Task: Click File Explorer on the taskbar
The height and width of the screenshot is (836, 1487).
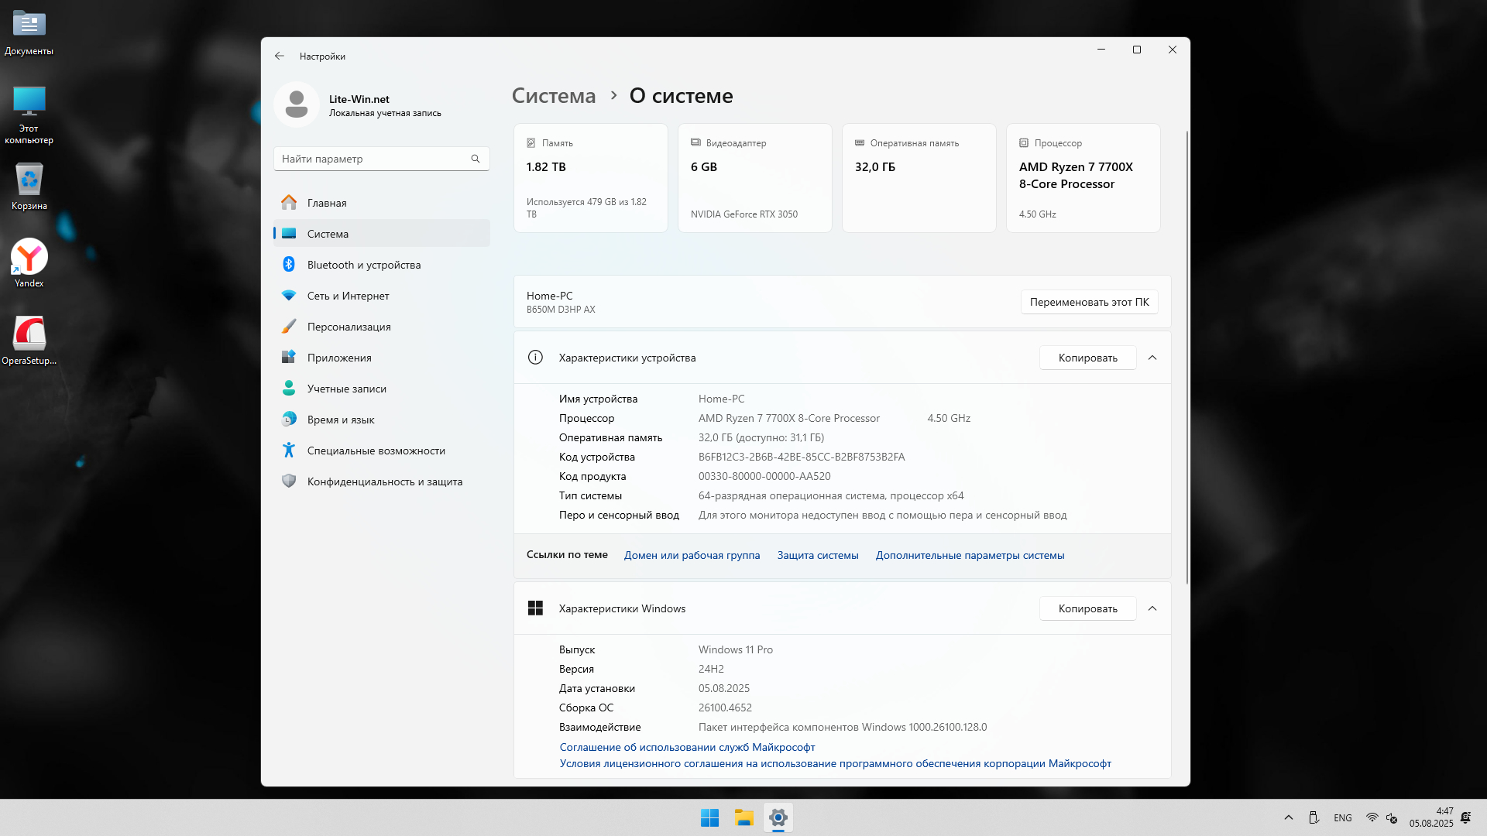Action: tap(744, 817)
